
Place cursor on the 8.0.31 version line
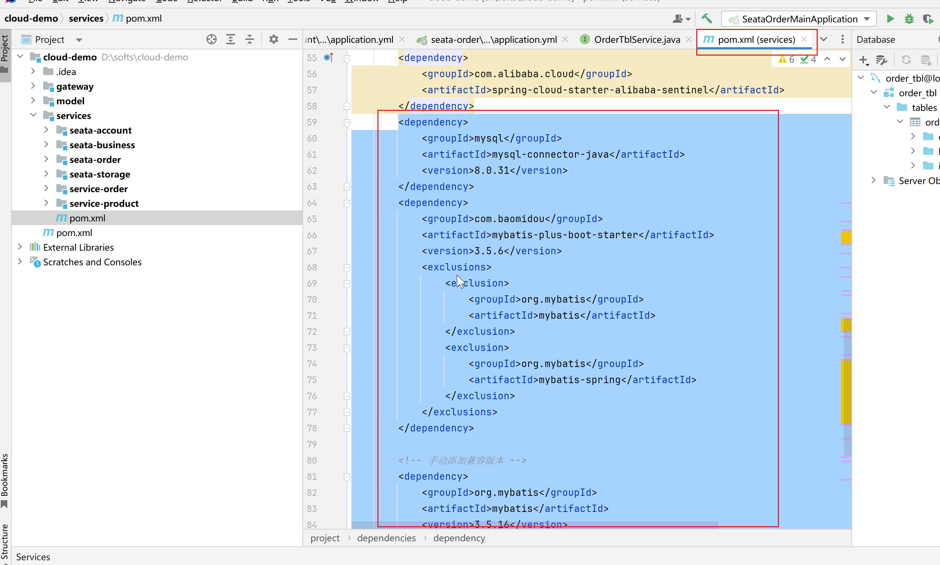pos(495,171)
